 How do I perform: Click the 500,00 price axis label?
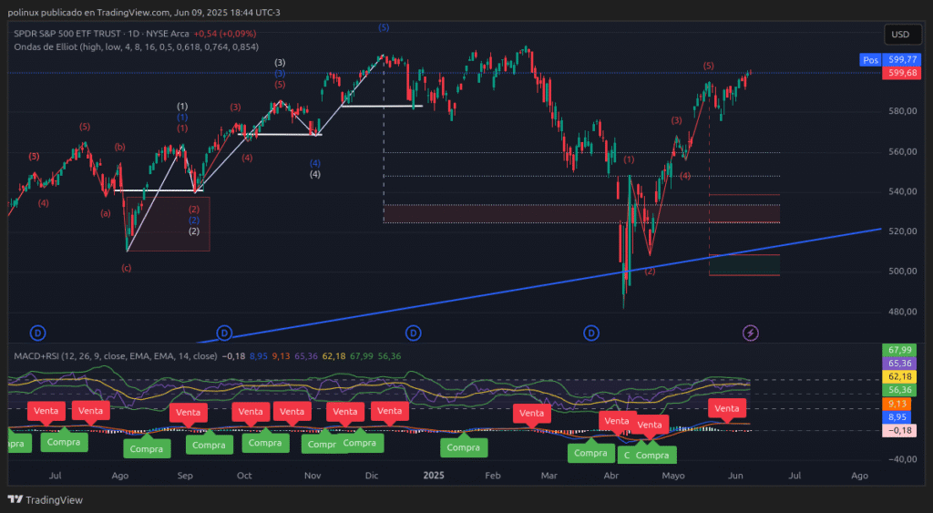(903, 272)
